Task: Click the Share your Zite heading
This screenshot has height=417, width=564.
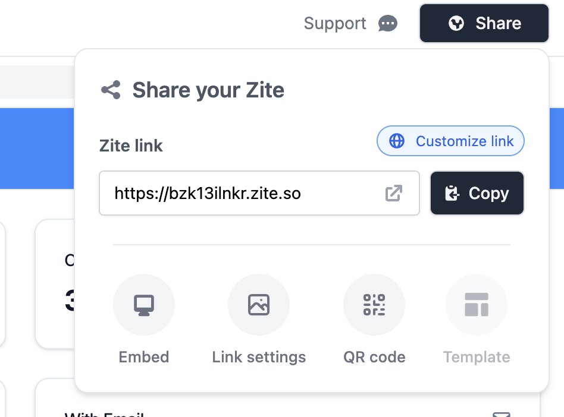Action: coord(208,90)
